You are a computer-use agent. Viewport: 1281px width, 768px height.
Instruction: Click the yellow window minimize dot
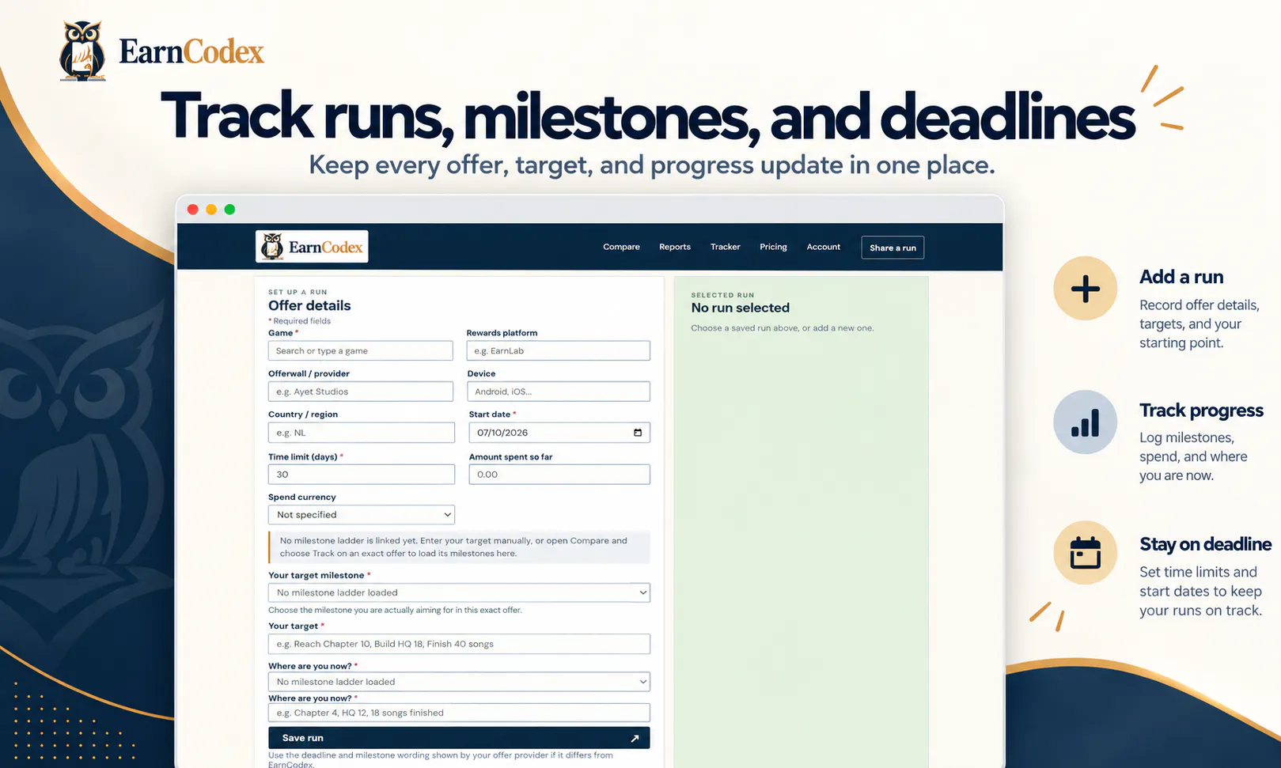211,210
